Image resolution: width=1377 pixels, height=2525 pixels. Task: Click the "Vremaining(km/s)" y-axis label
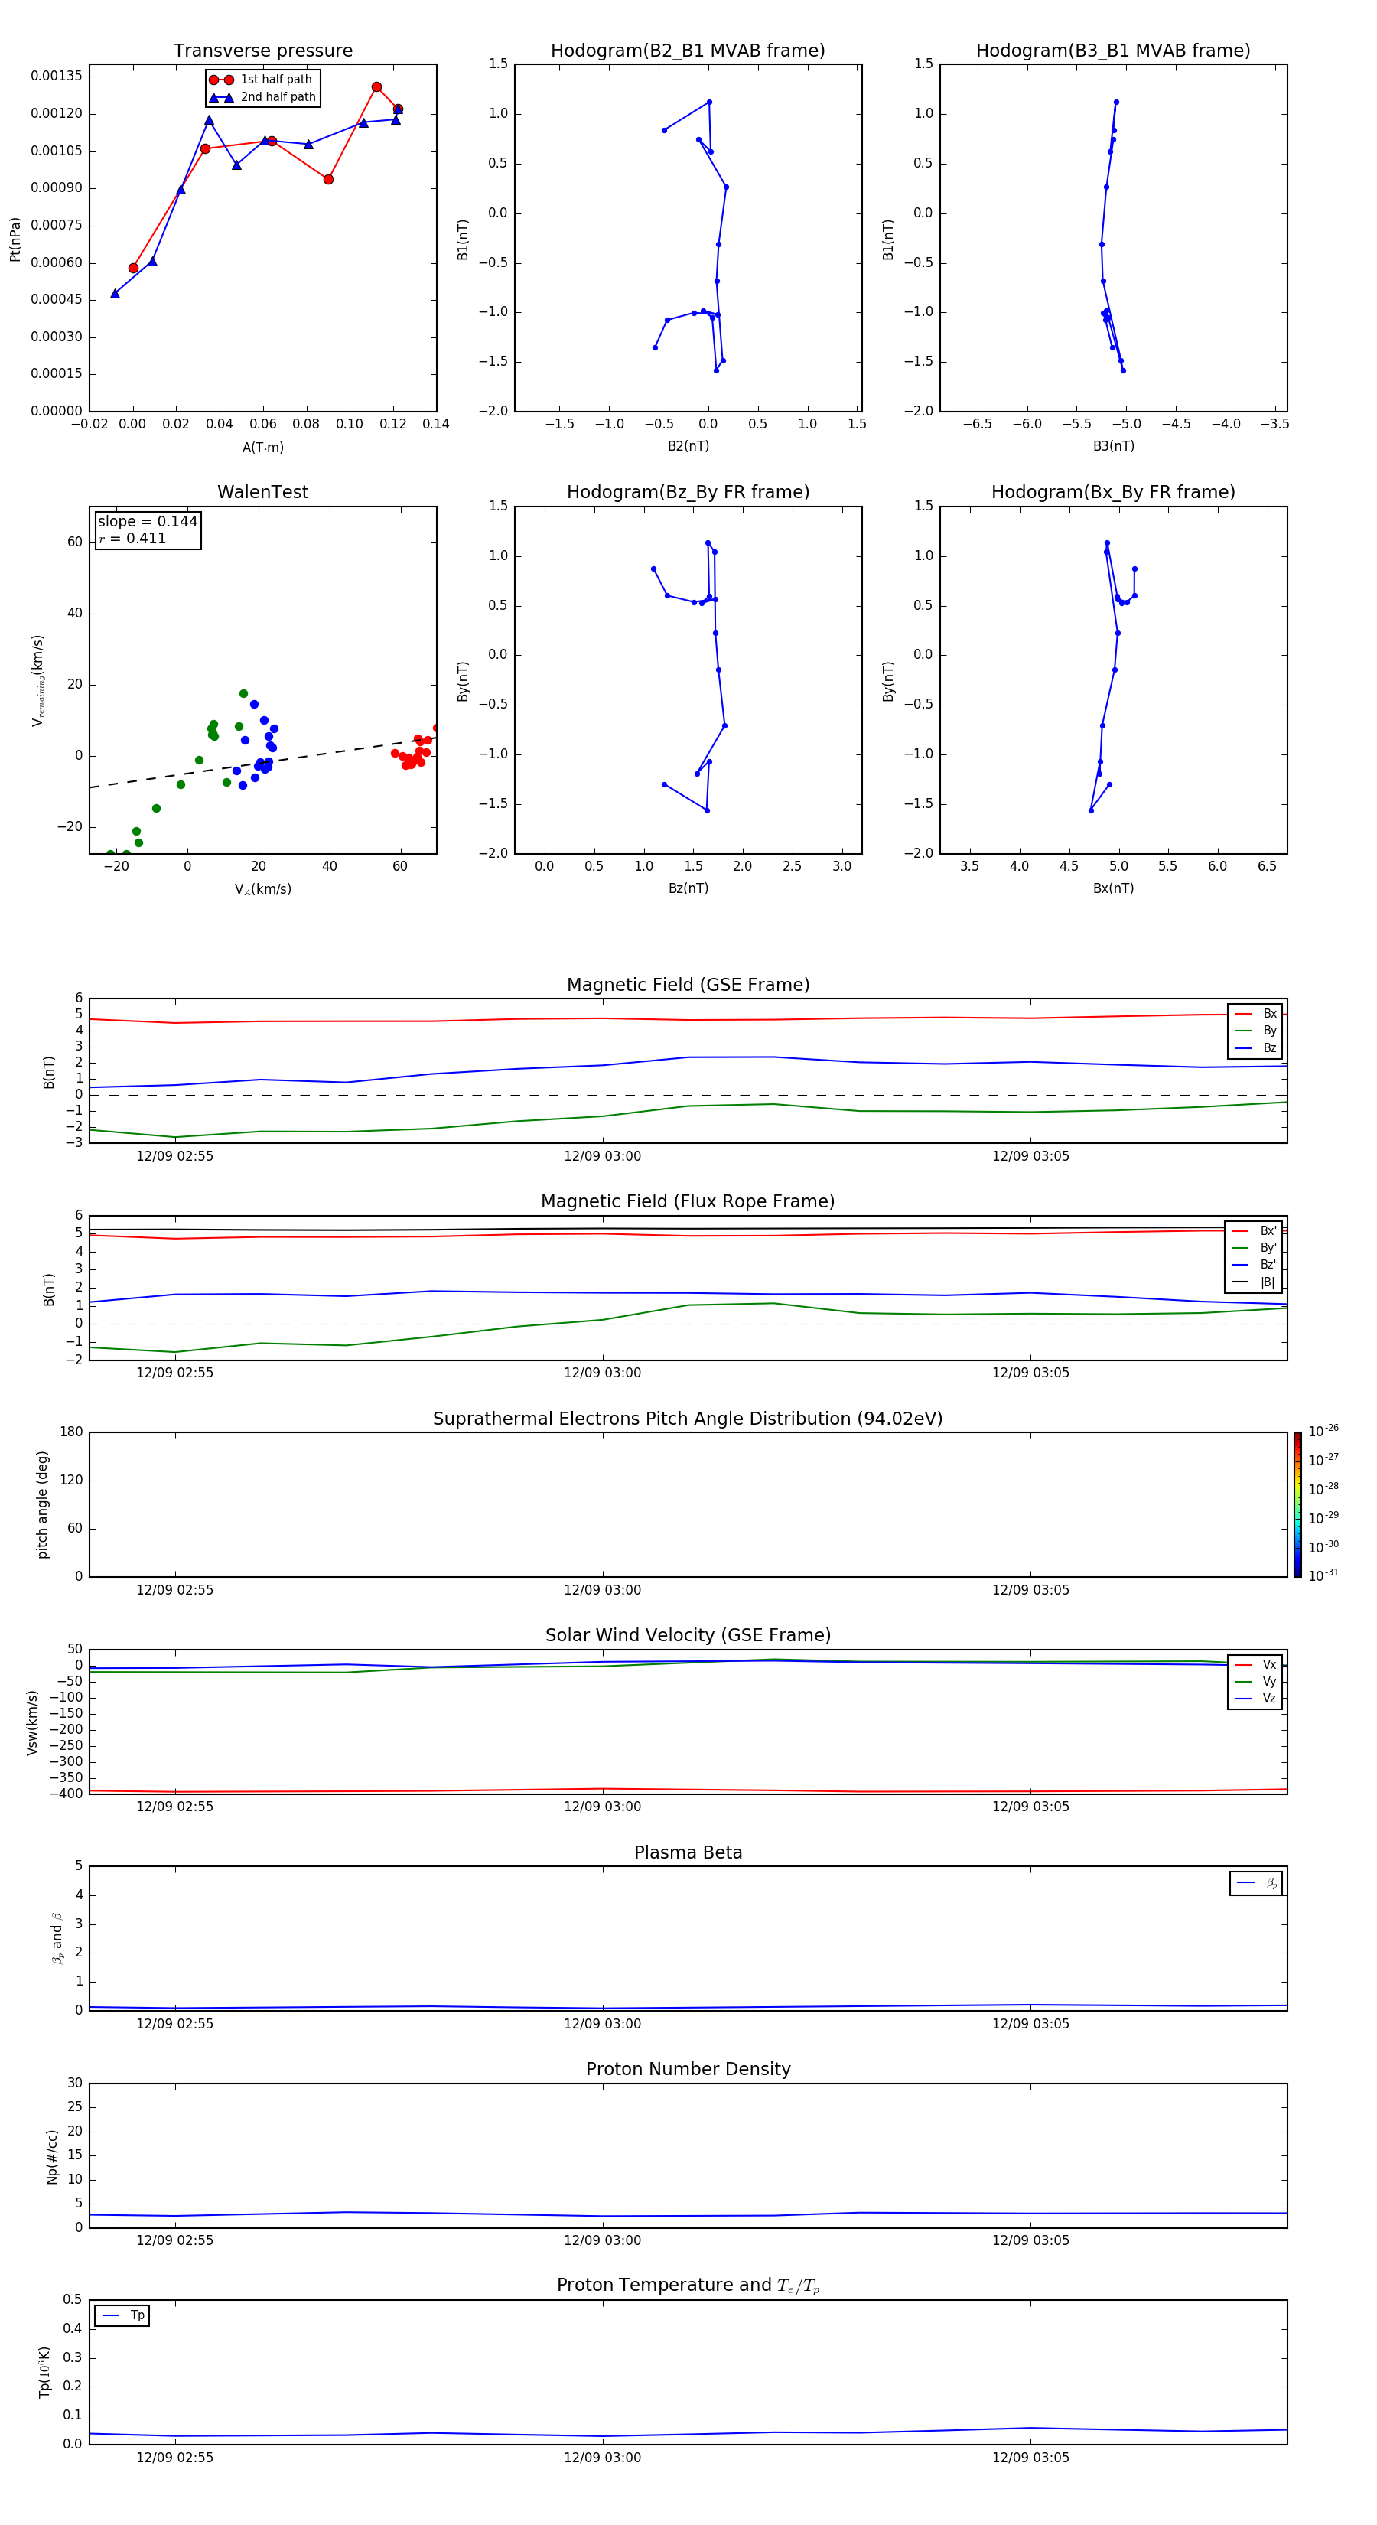coord(37,680)
